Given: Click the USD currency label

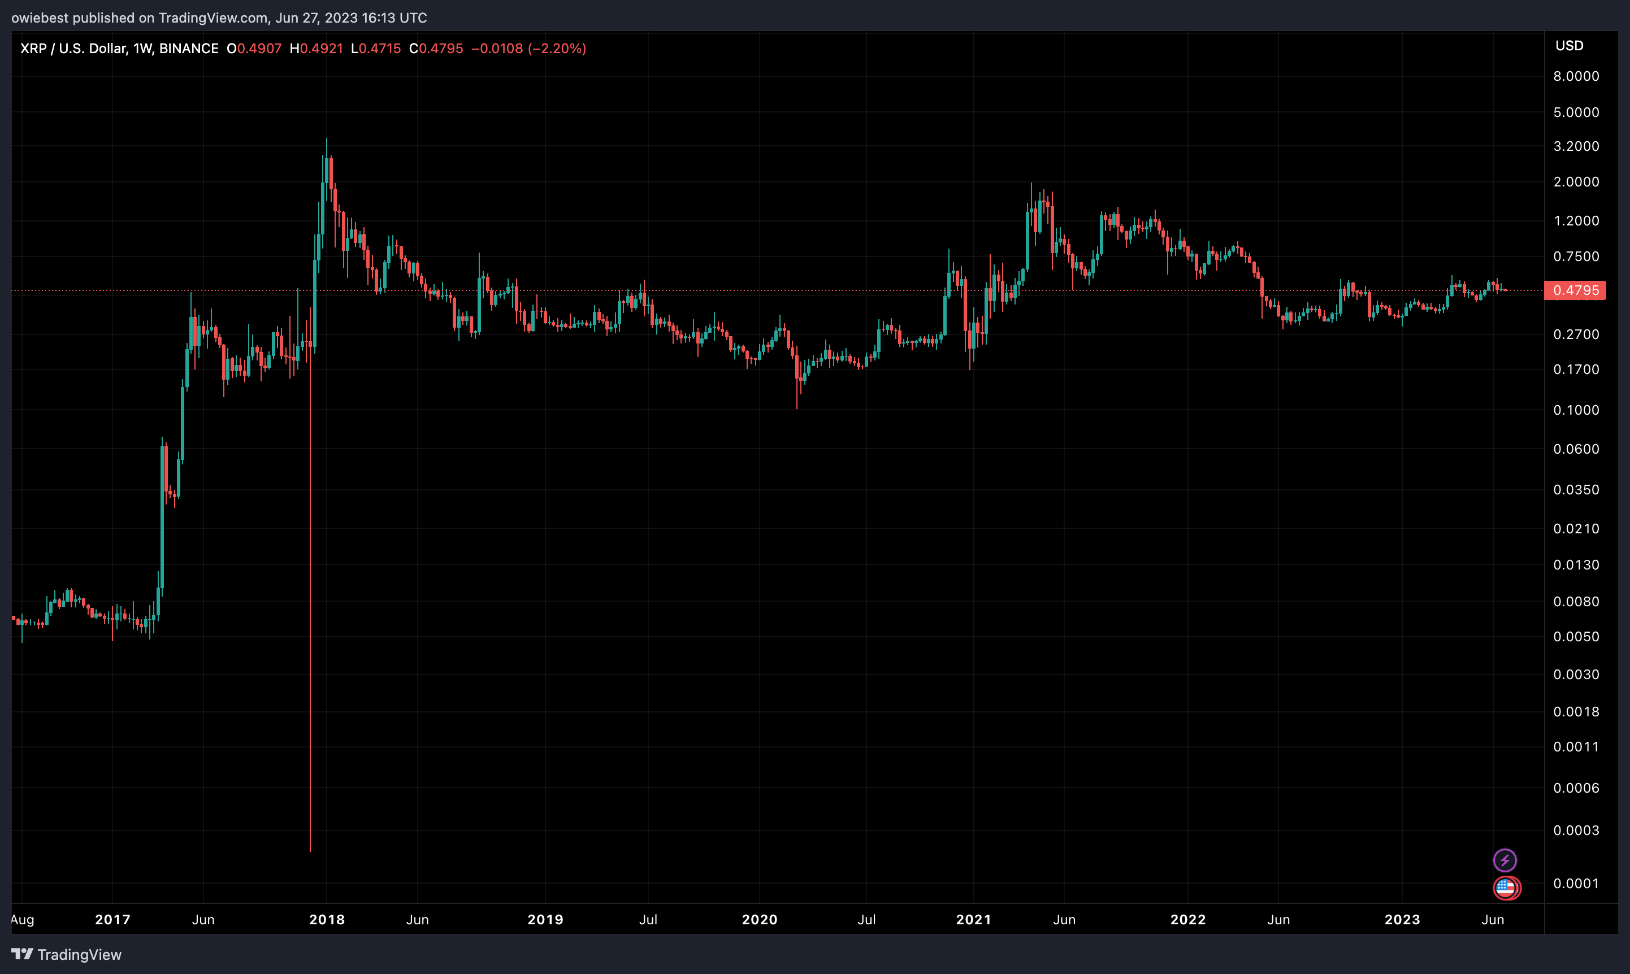Looking at the screenshot, I should click(x=1569, y=46).
